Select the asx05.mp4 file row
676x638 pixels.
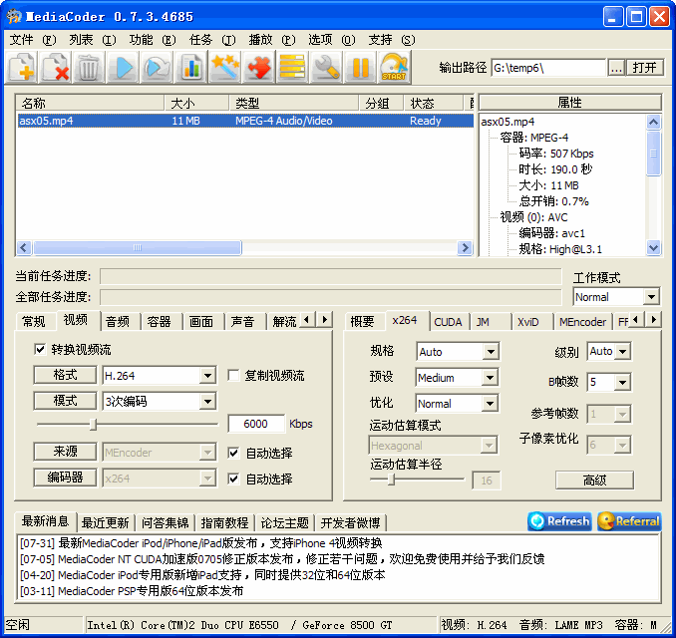[245, 121]
